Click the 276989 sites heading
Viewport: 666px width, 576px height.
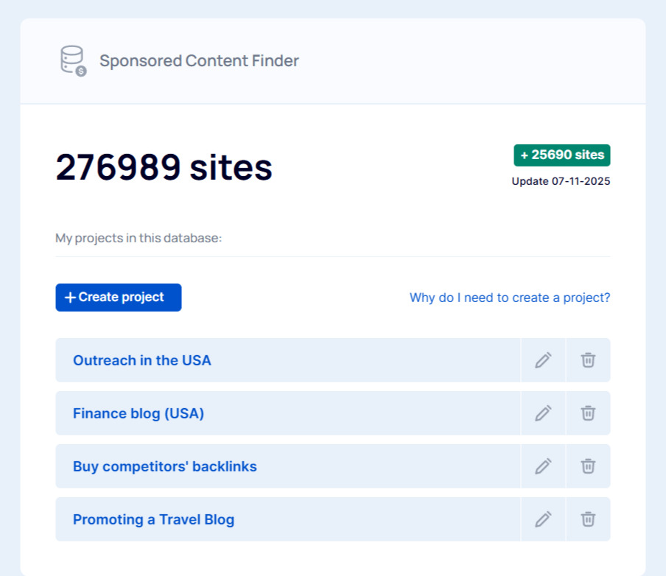[164, 167]
